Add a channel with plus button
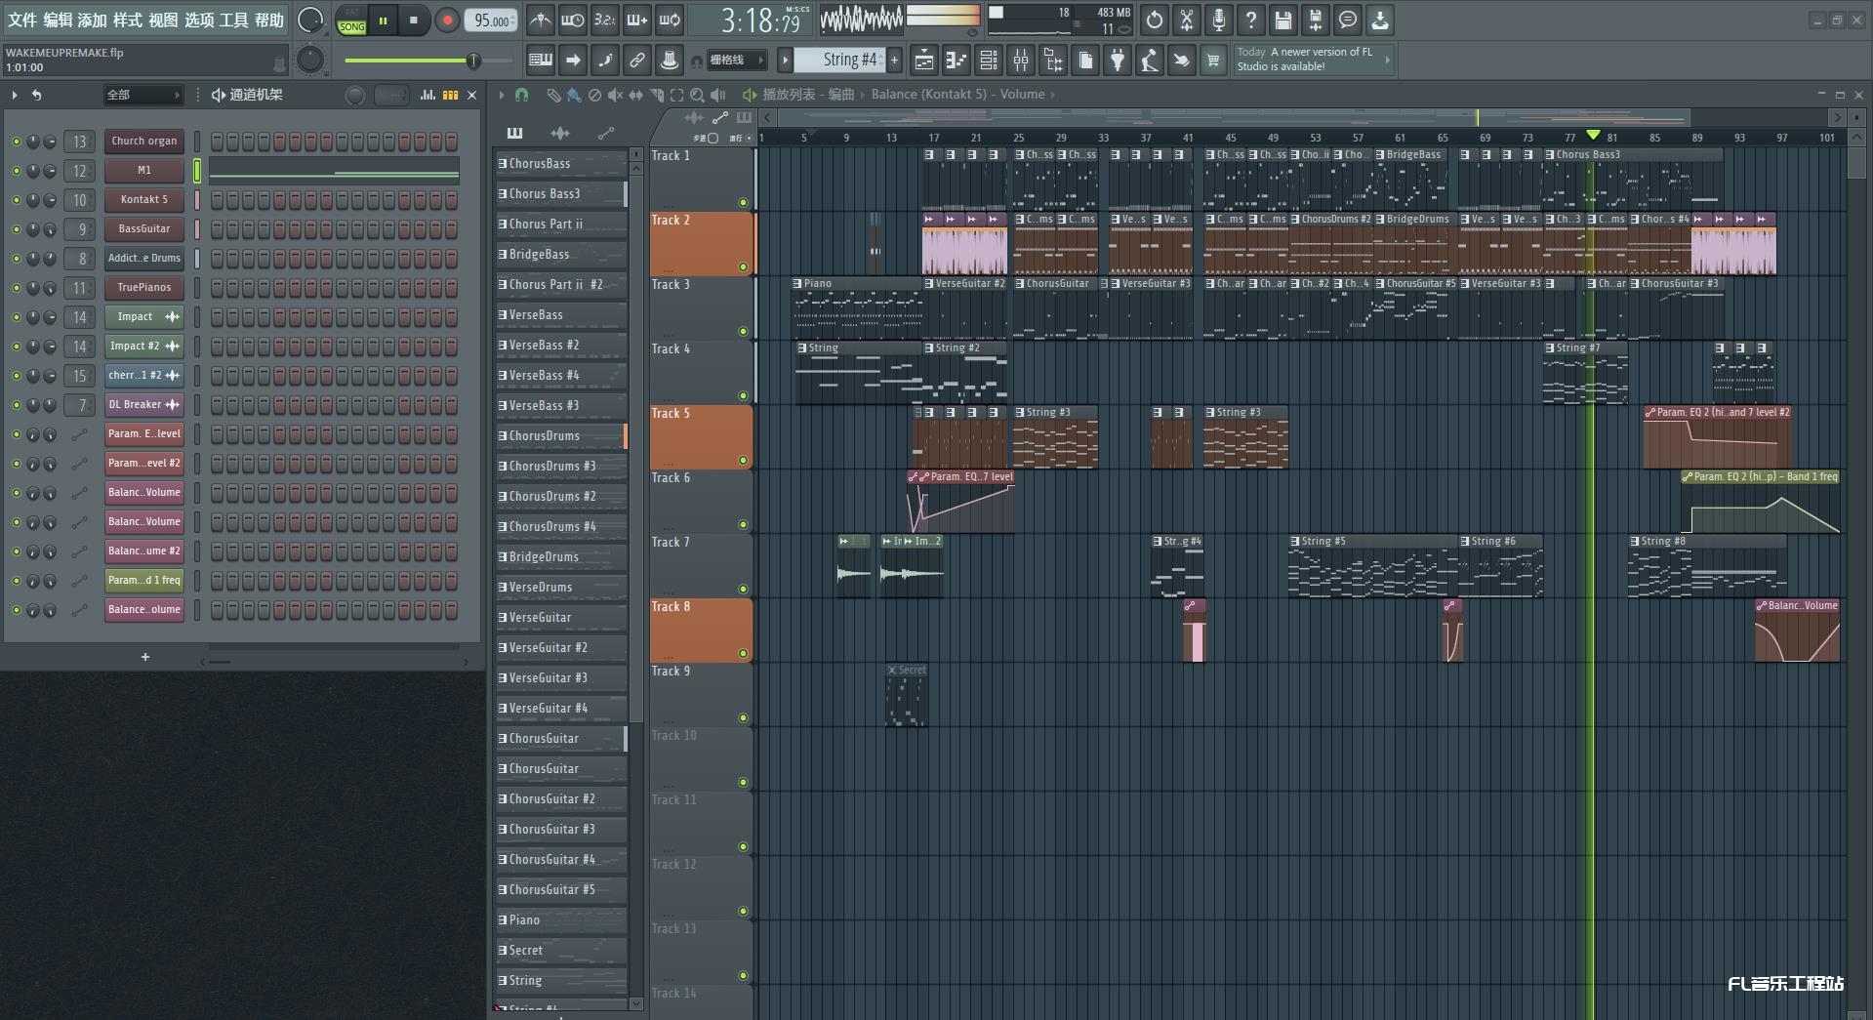 pyautogui.click(x=145, y=657)
